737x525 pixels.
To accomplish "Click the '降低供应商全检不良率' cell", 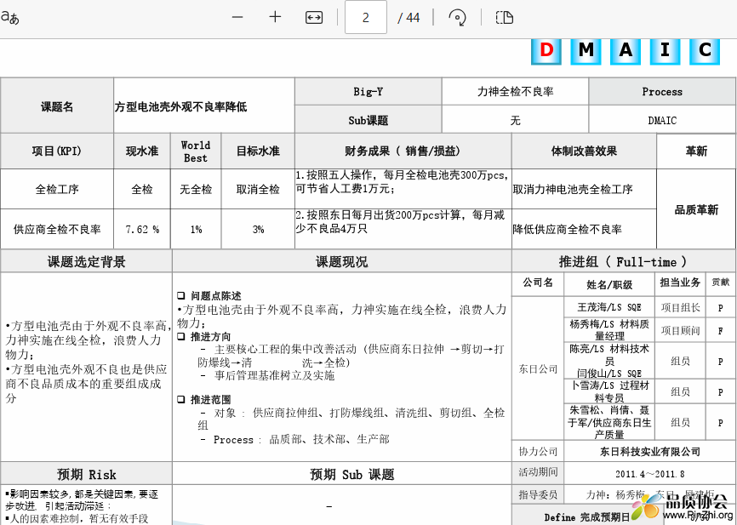I will pos(584,230).
